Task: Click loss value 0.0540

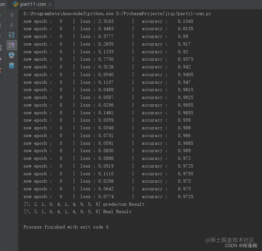Action: (x=106, y=74)
